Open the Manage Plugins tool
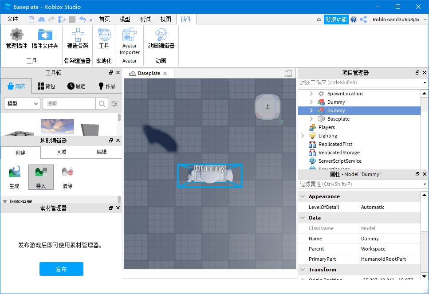The image size is (429, 294). tap(16, 39)
